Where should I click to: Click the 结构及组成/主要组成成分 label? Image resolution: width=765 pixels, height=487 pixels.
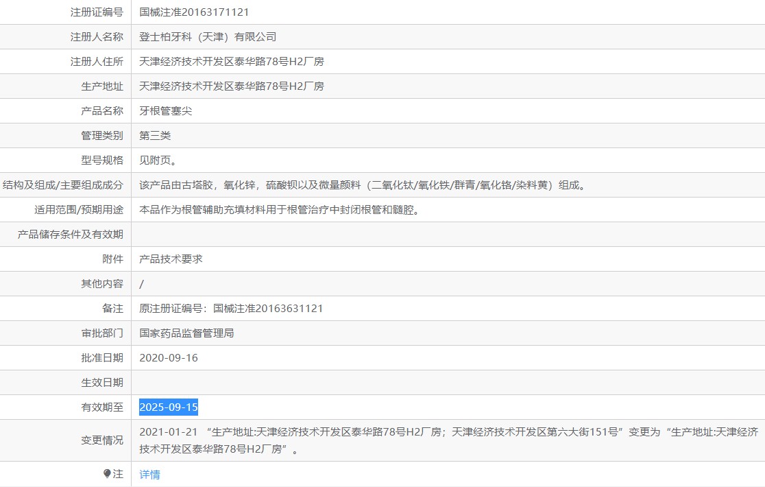[63, 185]
